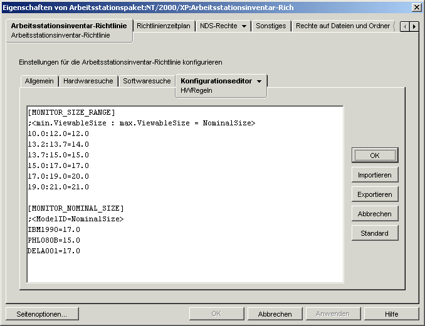
Task: Open Rechte auf Dateien und Ordner tab
Action: [343, 26]
